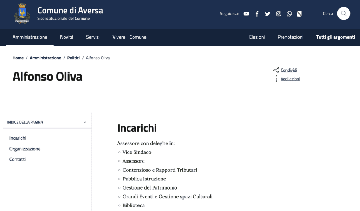This screenshot has height=211, width=360.
Task: Open the Twitter profile icon
Action: (x=268, y=14)
